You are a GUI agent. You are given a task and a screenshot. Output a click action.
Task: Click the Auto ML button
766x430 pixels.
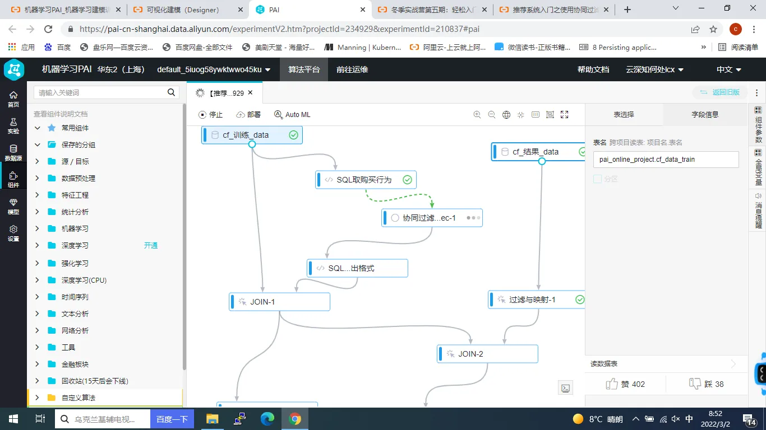pyautogui.click(x=292, y=114)
